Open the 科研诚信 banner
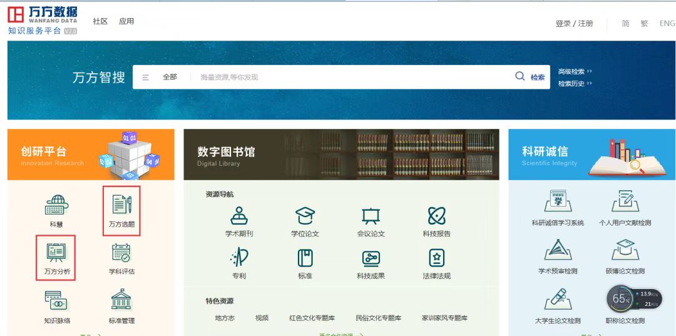This screenshot has height=336, width=676. coord(592,154)
